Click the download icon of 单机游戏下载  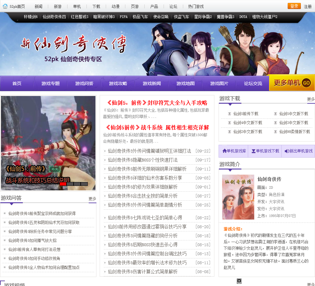pos(254,151)
